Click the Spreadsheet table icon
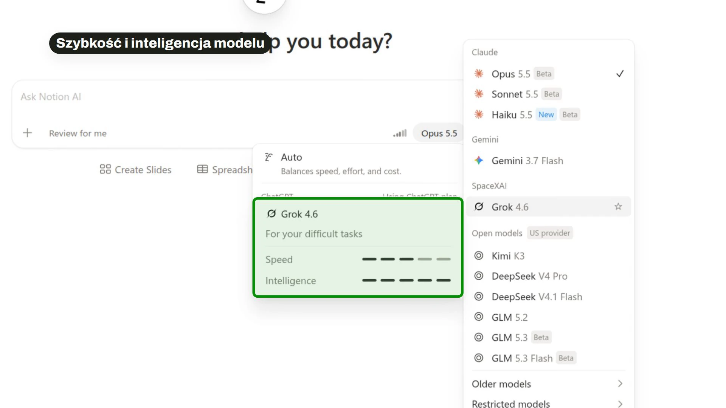The width and height of the screenshot is (726, 408). click(x=202, y=169)
